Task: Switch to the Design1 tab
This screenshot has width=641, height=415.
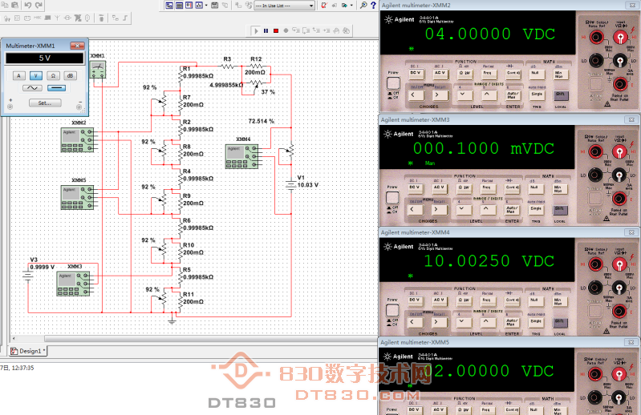Action: click(28, 351)
